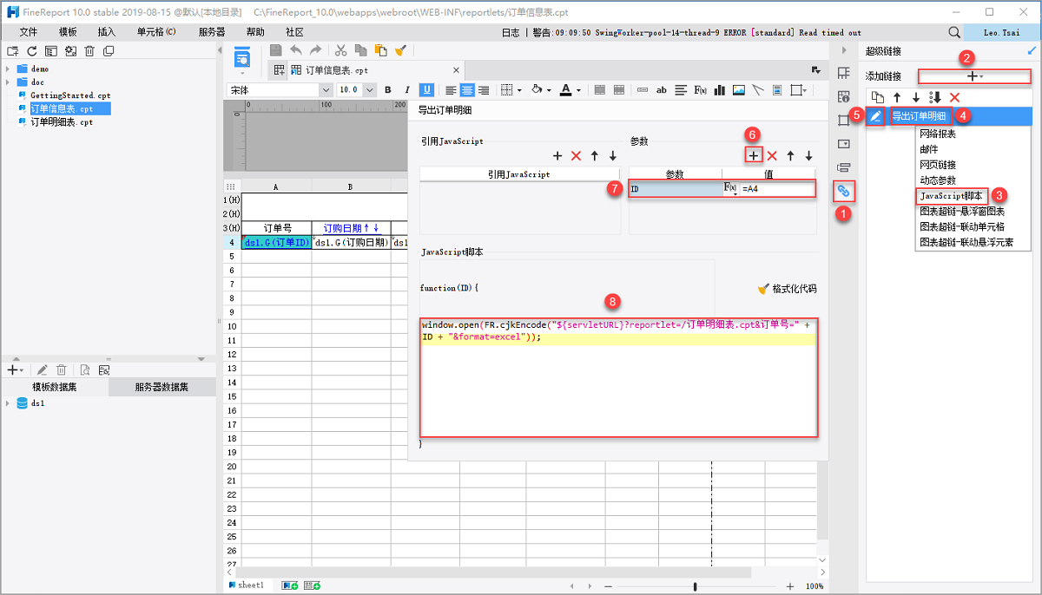Open the widget settings icon in right sidebar
The image size is (1042, 595).
tap(843, 143)
